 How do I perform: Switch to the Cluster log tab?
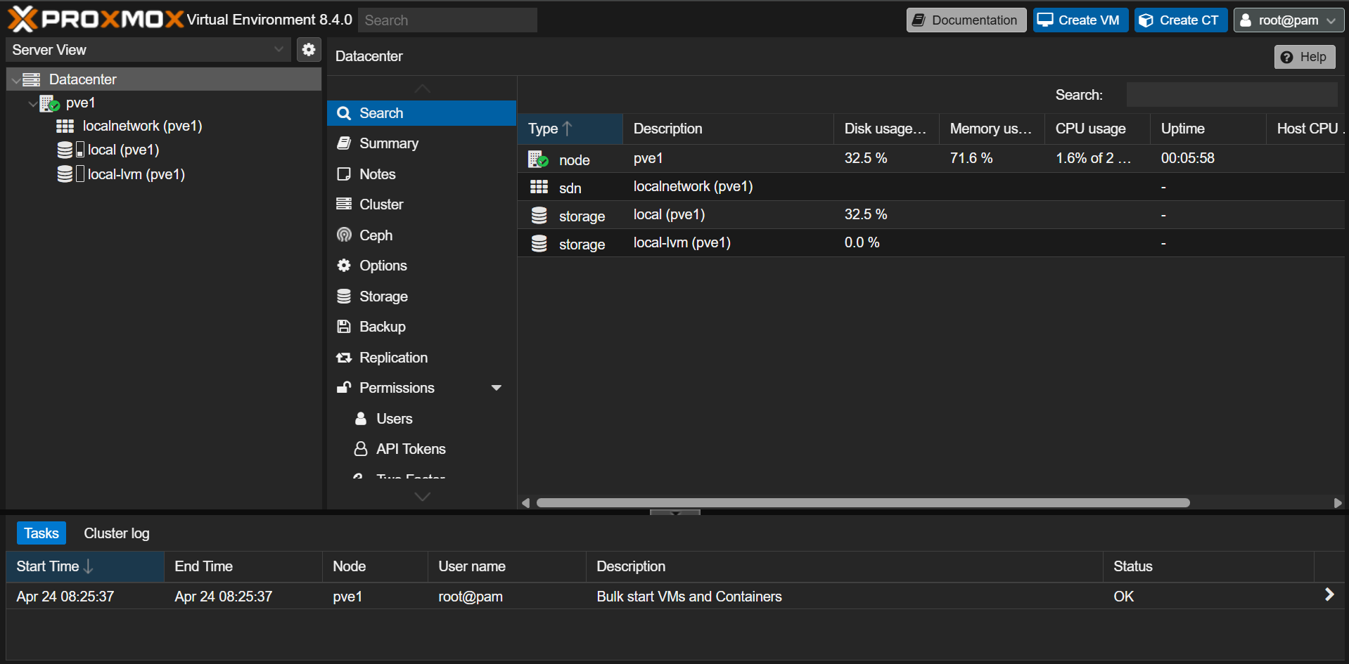pyautogui.click(x=117, y=533)
